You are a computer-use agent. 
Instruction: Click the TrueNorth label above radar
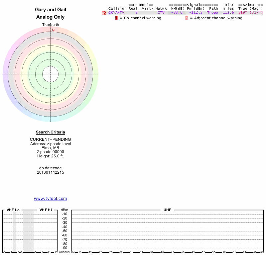(x=51, y=25)
